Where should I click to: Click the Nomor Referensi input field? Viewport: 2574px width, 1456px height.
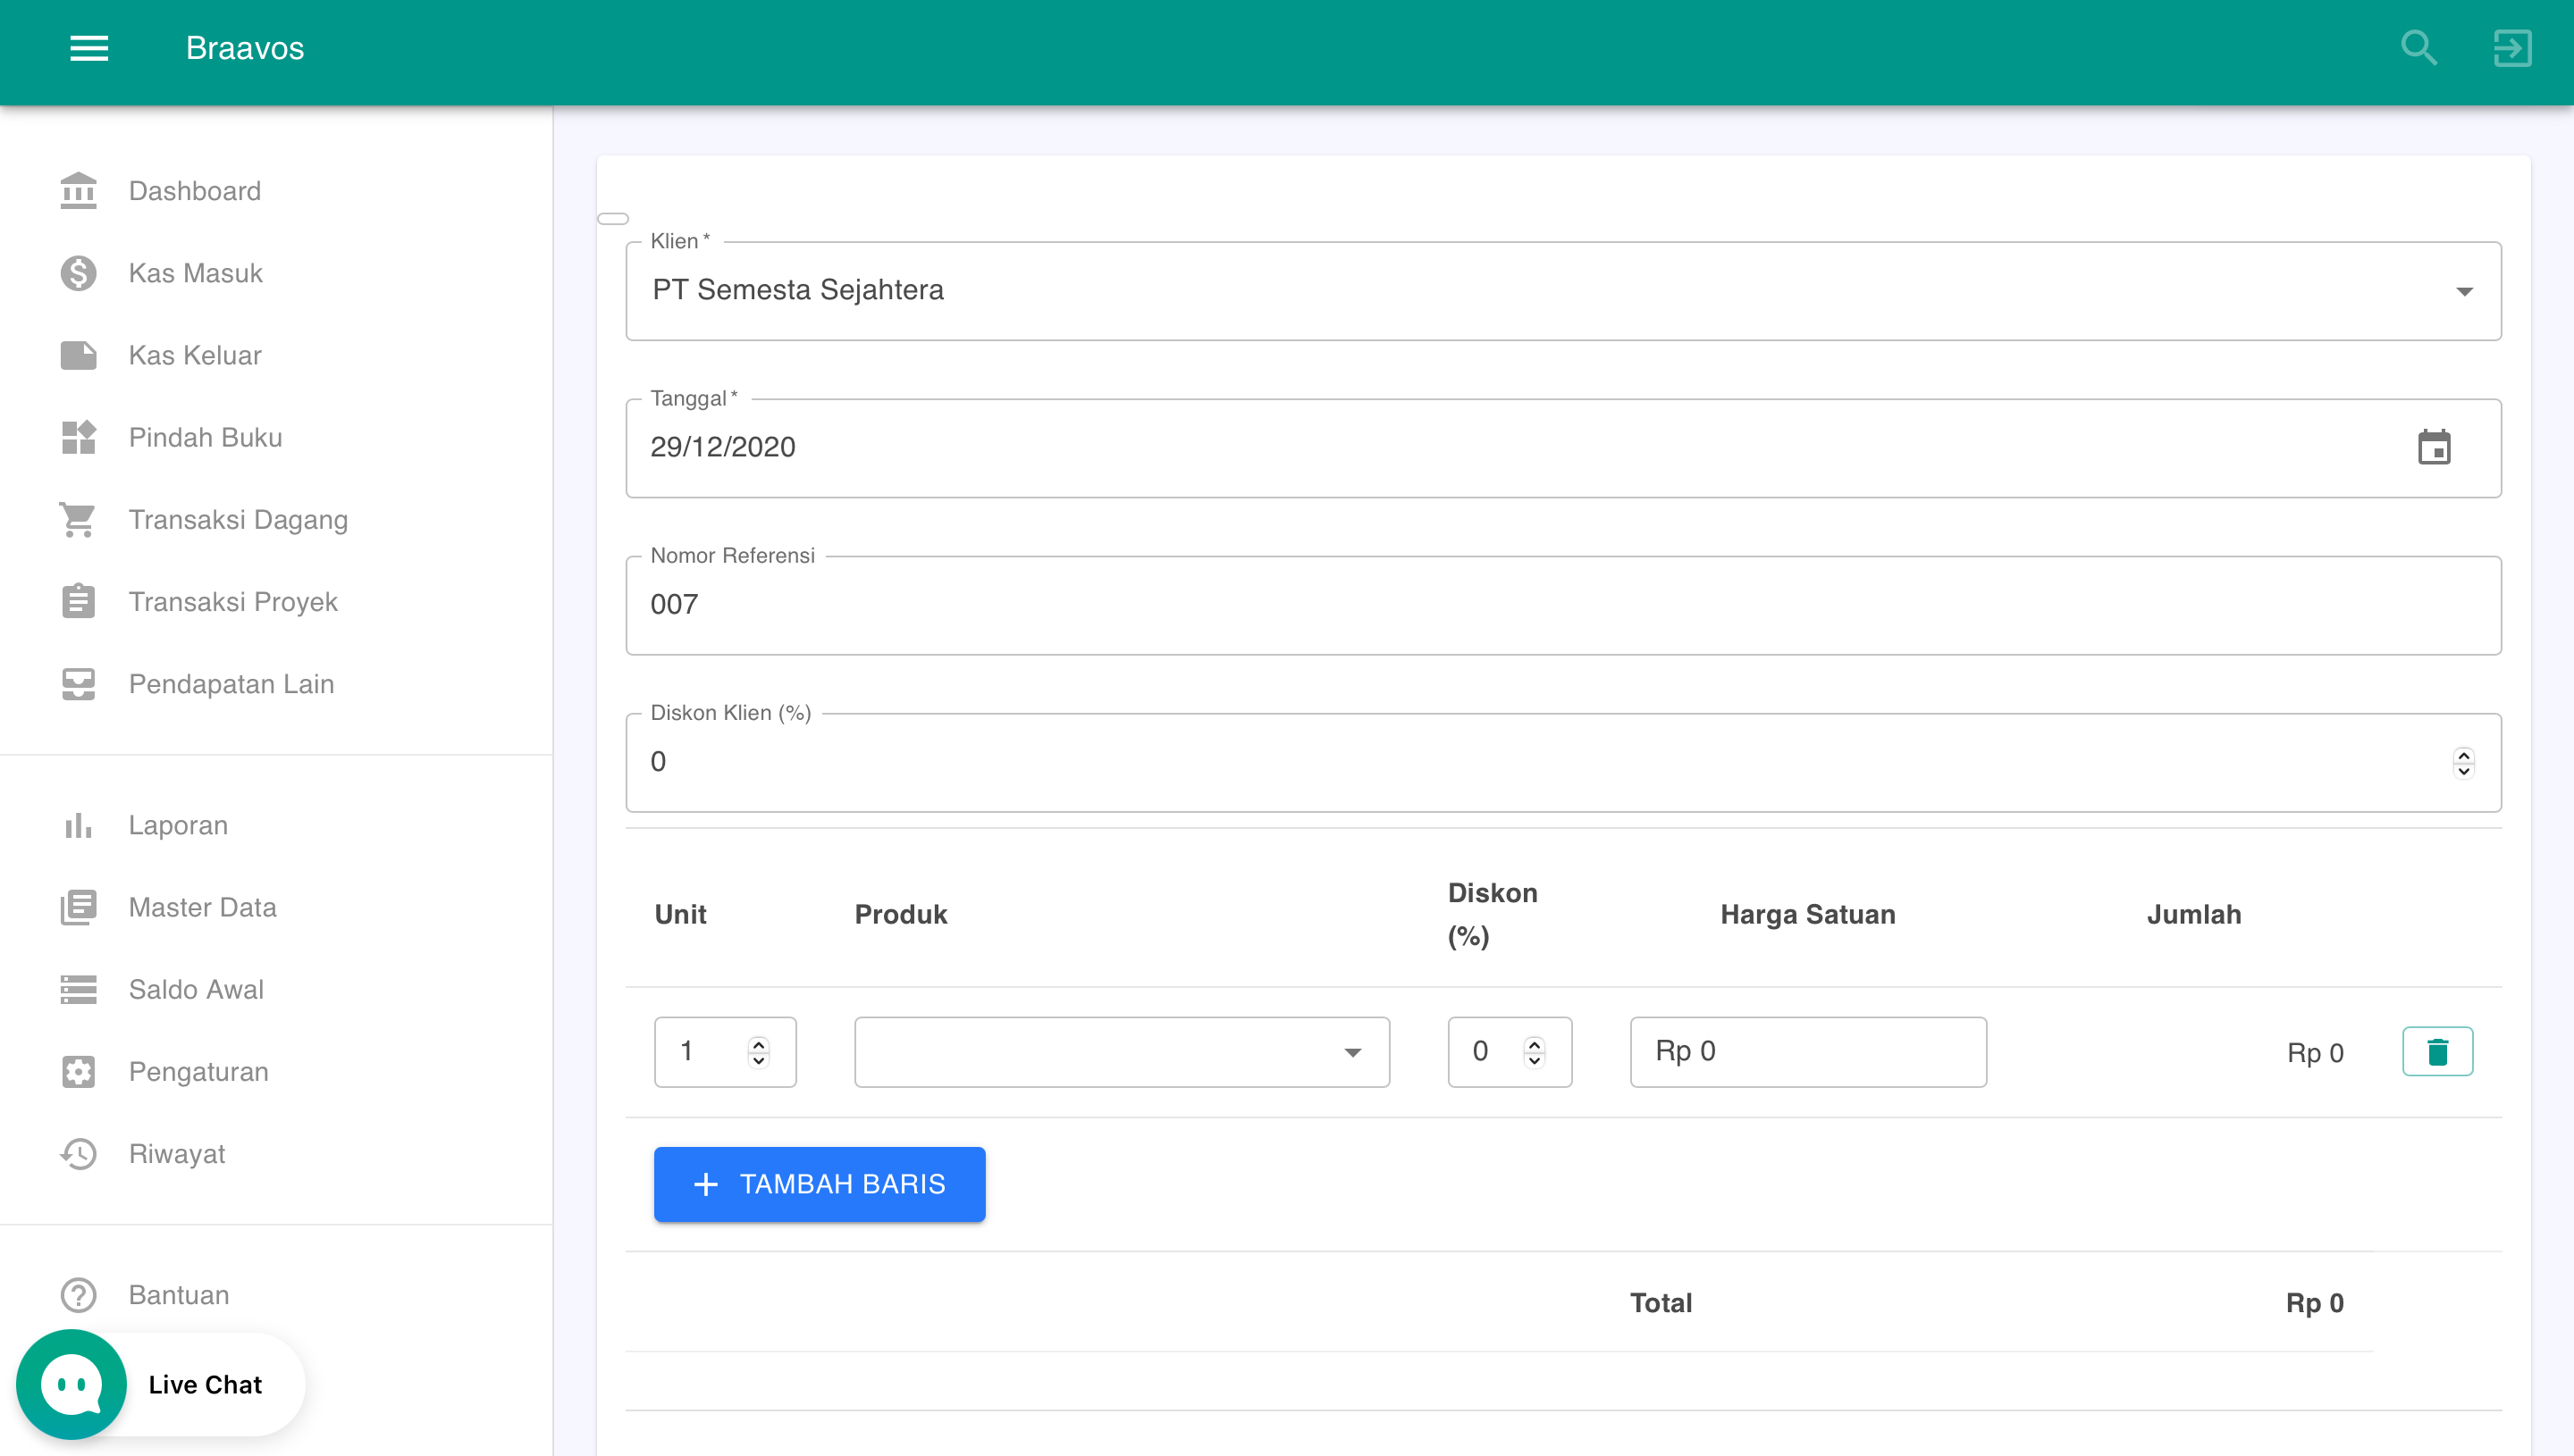click(x=1562, y=605)
